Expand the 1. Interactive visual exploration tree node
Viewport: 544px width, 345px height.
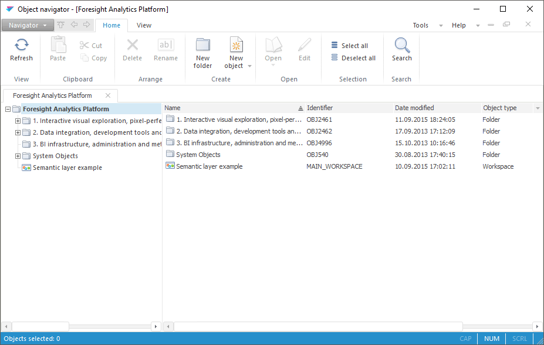point(18,121)
